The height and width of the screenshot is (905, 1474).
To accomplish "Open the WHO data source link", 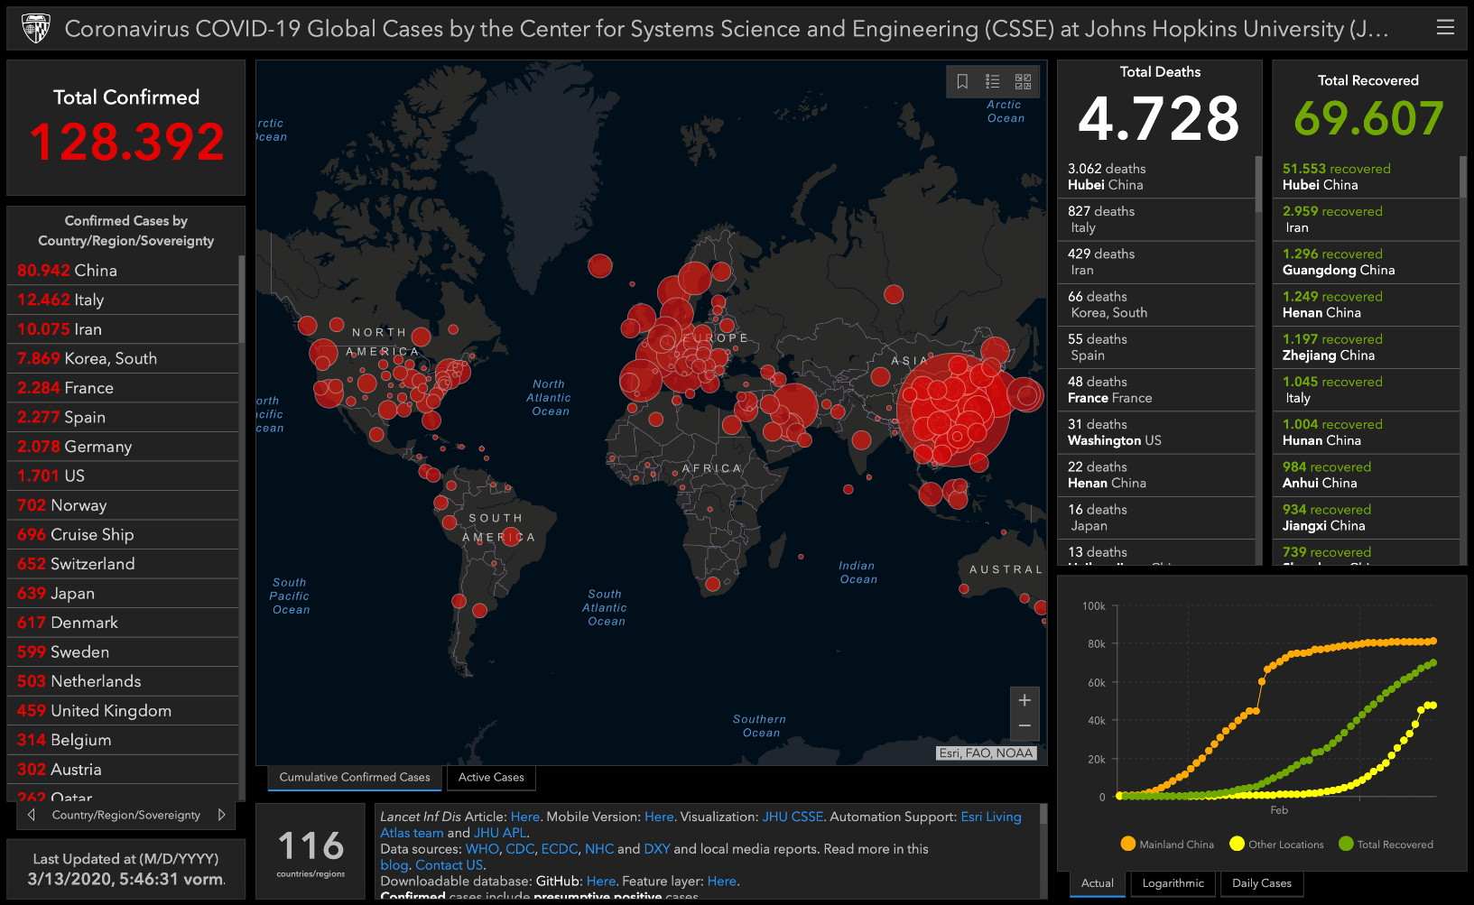I will [x=482, y=849].
